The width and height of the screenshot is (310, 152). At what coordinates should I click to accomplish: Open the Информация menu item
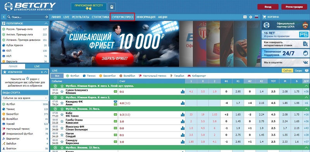[x=146, y=17]
